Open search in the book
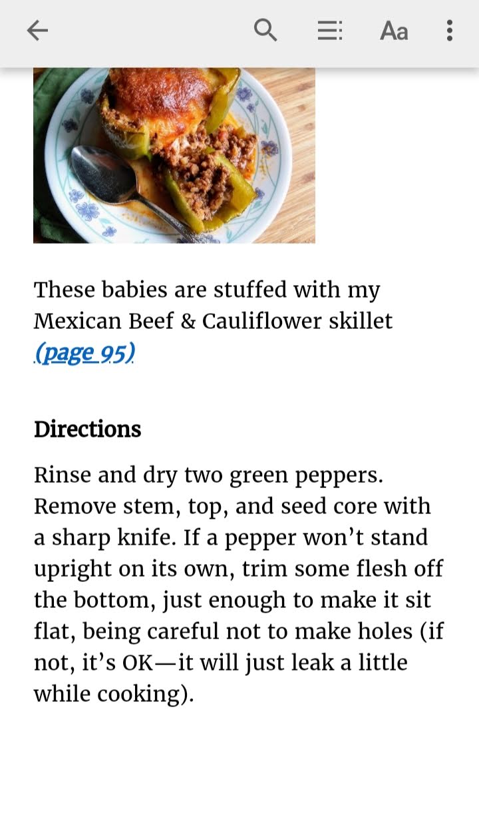The width and height of the screenshot is (479, 819). pos(265,31)
